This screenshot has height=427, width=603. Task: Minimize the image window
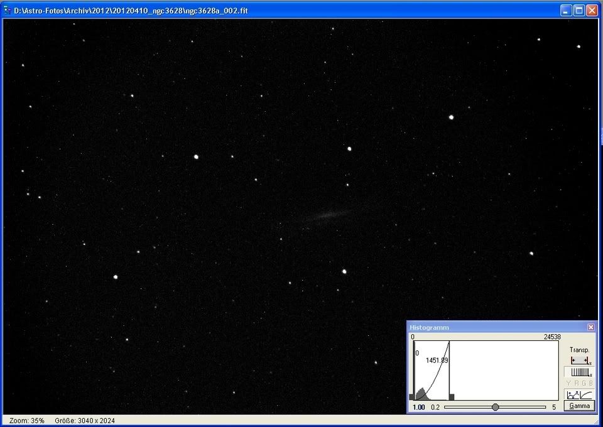point(566,11)
